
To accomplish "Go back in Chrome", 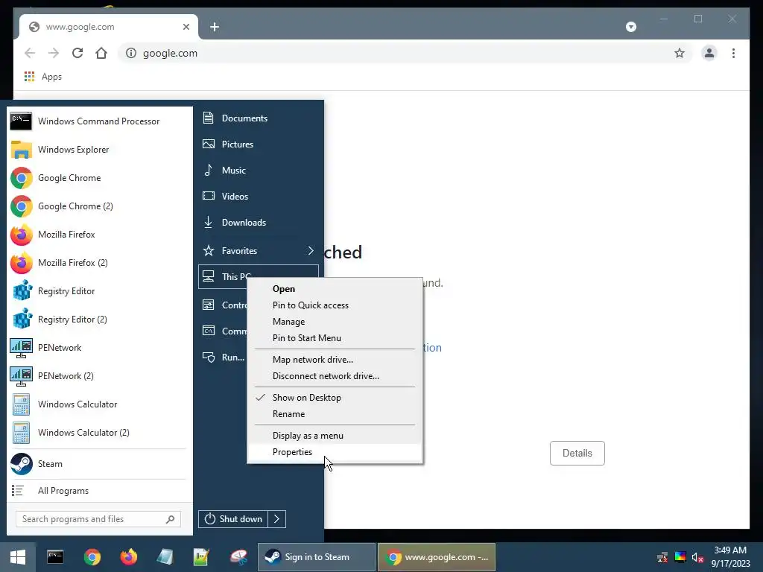I will coord(30,53).
